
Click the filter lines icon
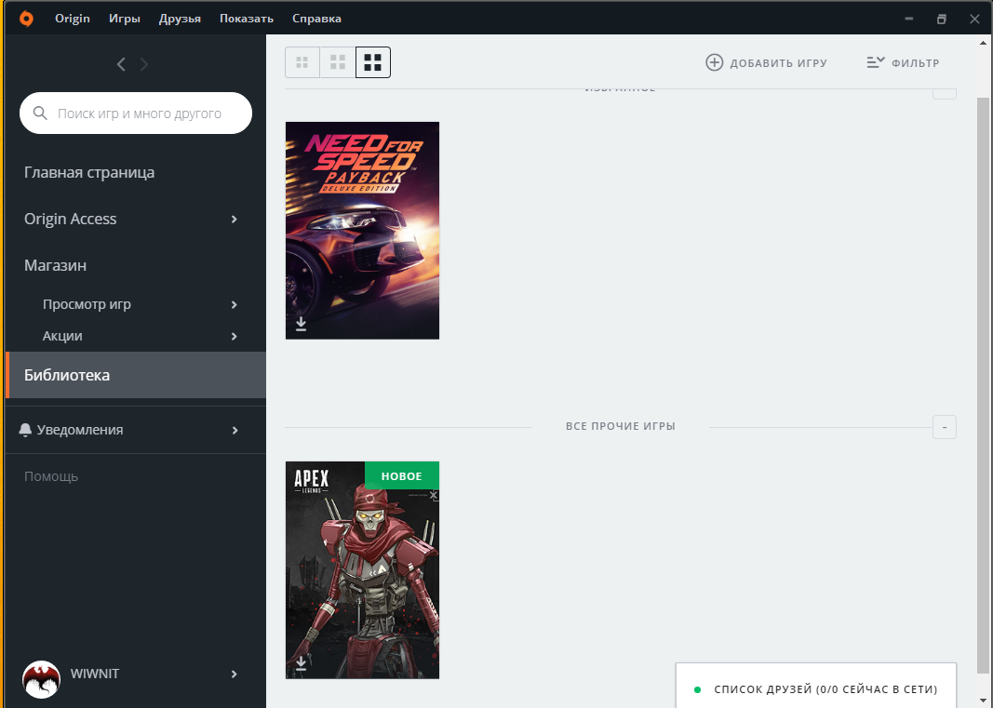[x=875, y=62]
